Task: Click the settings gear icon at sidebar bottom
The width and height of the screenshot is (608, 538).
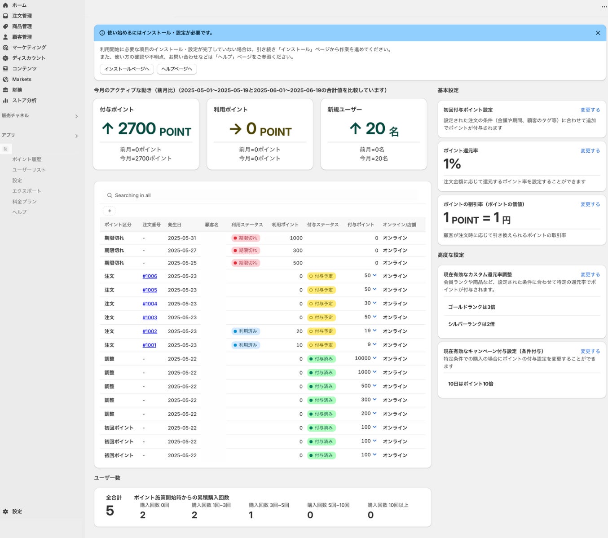Action: tap(5, 512)
